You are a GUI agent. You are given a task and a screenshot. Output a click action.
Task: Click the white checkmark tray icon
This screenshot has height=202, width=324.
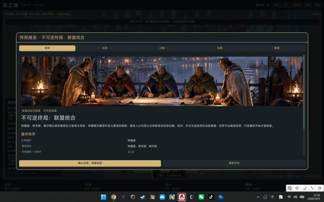click(x=280, y=197)
